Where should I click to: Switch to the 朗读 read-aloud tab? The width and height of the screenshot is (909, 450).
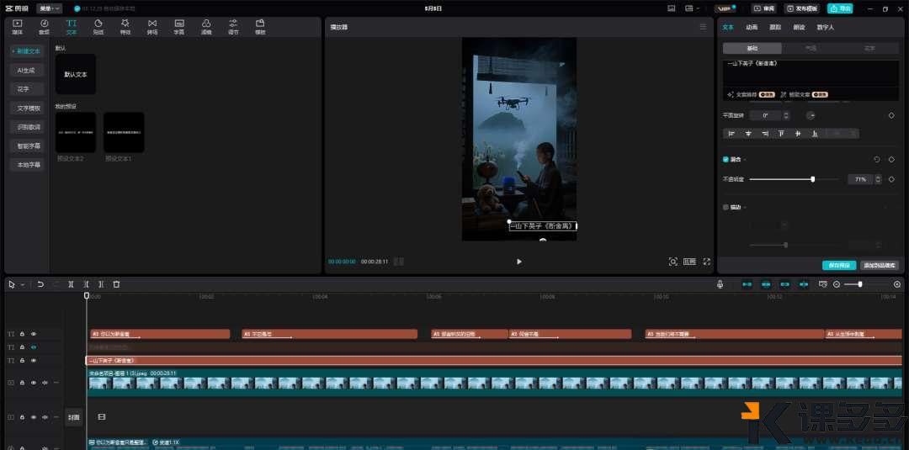coord(799,27)
